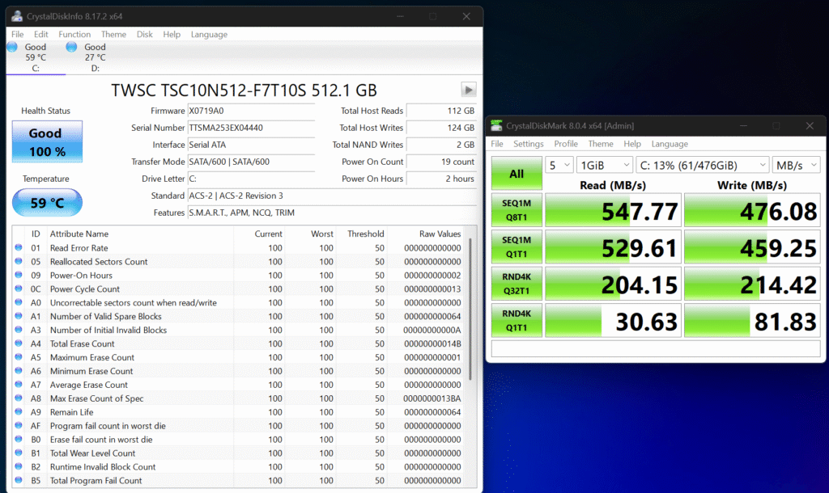Open the 1GiB test size dropdown
This screenshot has width=829, height=493.
(x=604, y=165)
